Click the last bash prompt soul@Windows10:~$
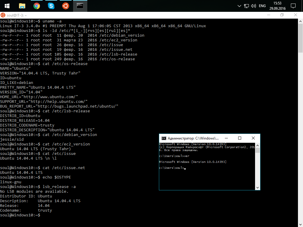303x227 pixels. (x=20, y=215)
